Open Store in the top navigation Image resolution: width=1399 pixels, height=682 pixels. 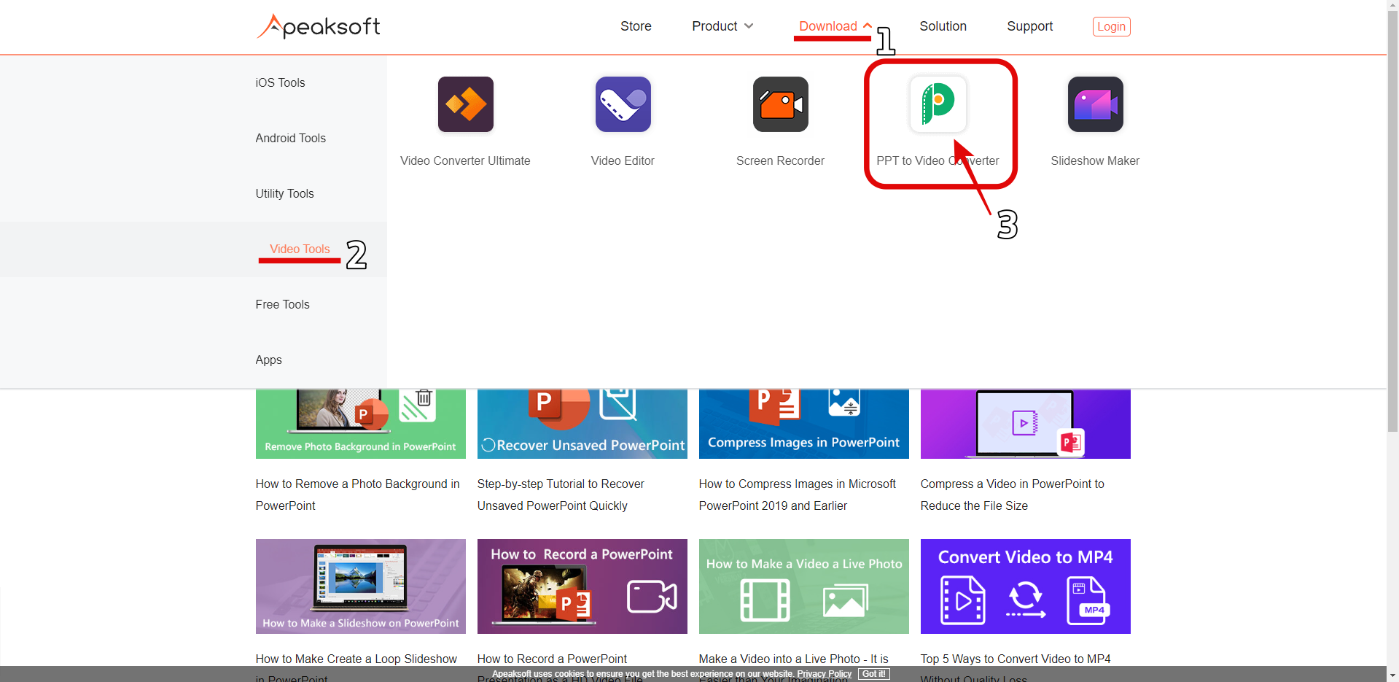tap(636, 26)
